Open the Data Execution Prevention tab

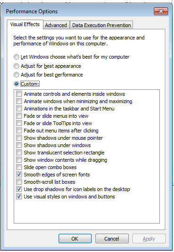[x=101, y=25]
